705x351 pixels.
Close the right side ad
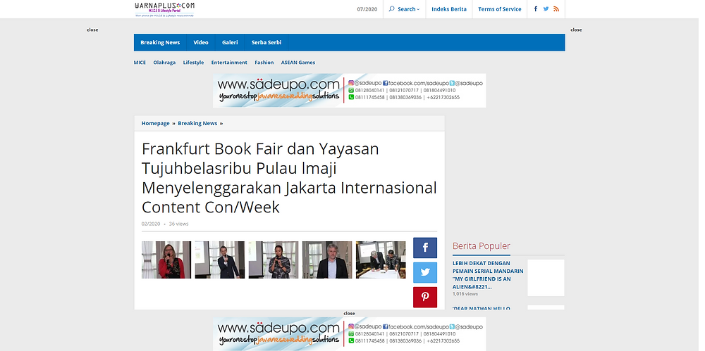click(x=576, y=30)
